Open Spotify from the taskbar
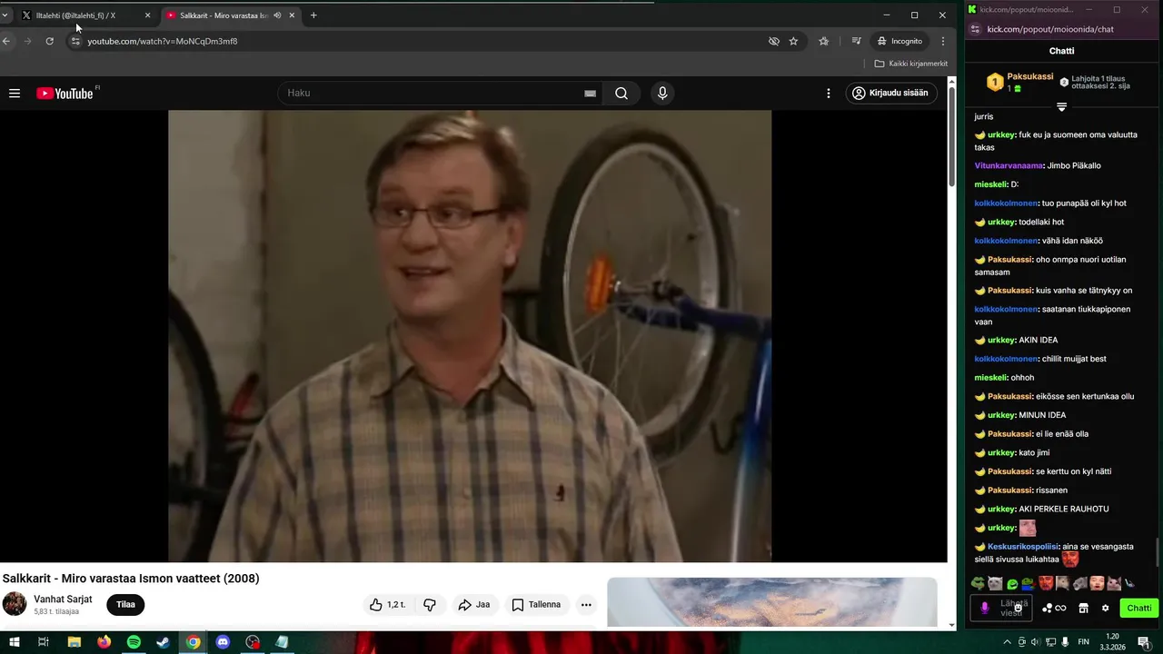1163x654 pixels. click(x=134, y=642)
